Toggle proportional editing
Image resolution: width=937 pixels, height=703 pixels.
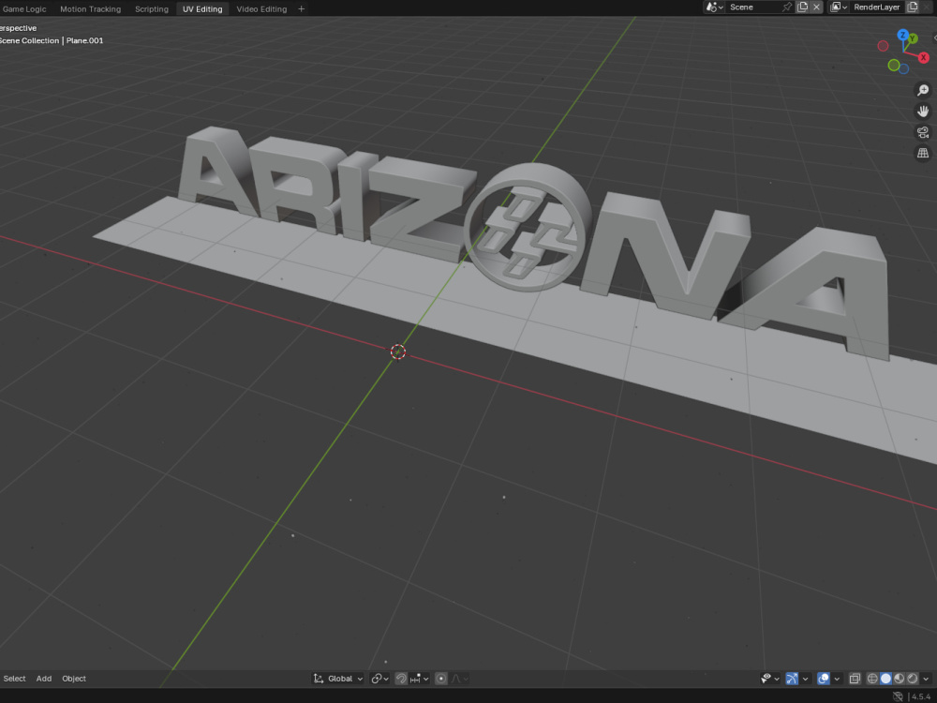pyautogui.click(x=441, y=679)
